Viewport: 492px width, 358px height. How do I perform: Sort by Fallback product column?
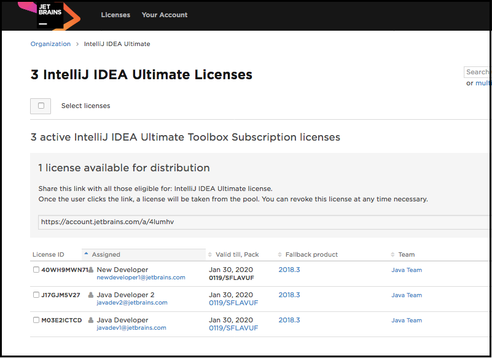point(311,254)
